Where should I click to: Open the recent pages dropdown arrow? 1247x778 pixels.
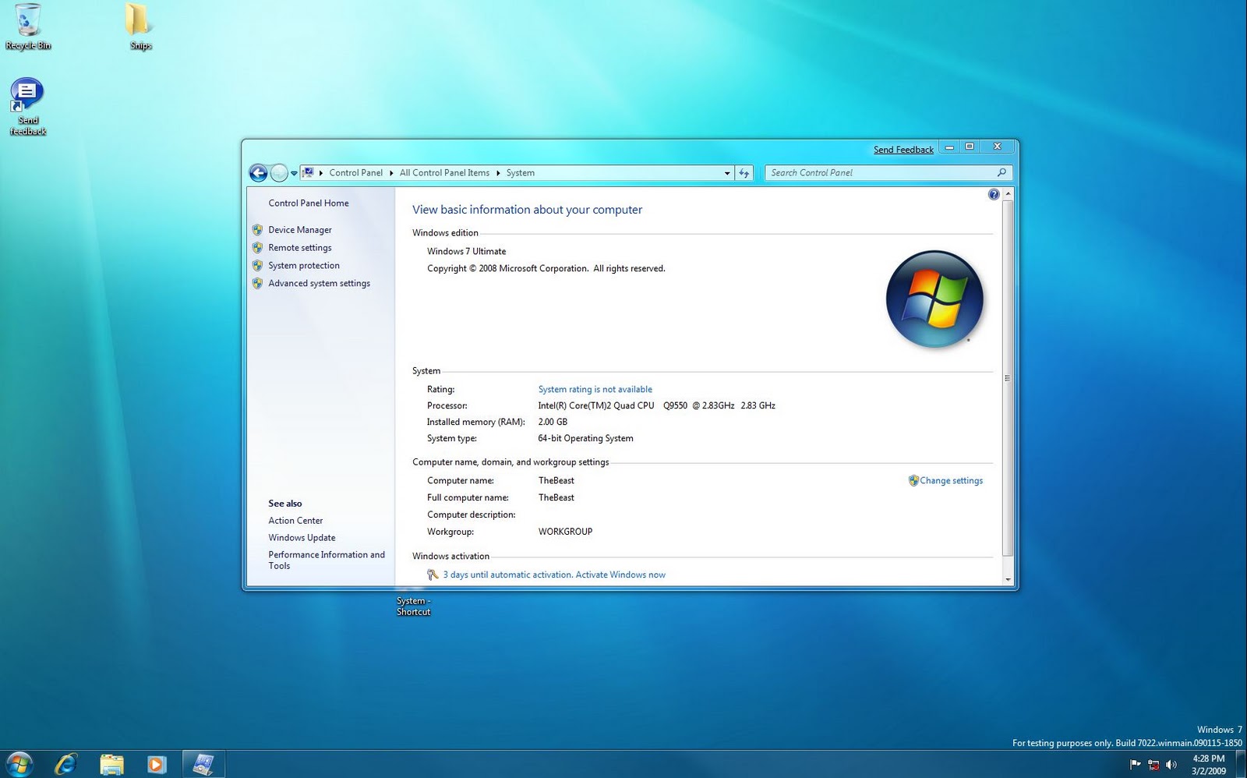[x=294, y=173]
